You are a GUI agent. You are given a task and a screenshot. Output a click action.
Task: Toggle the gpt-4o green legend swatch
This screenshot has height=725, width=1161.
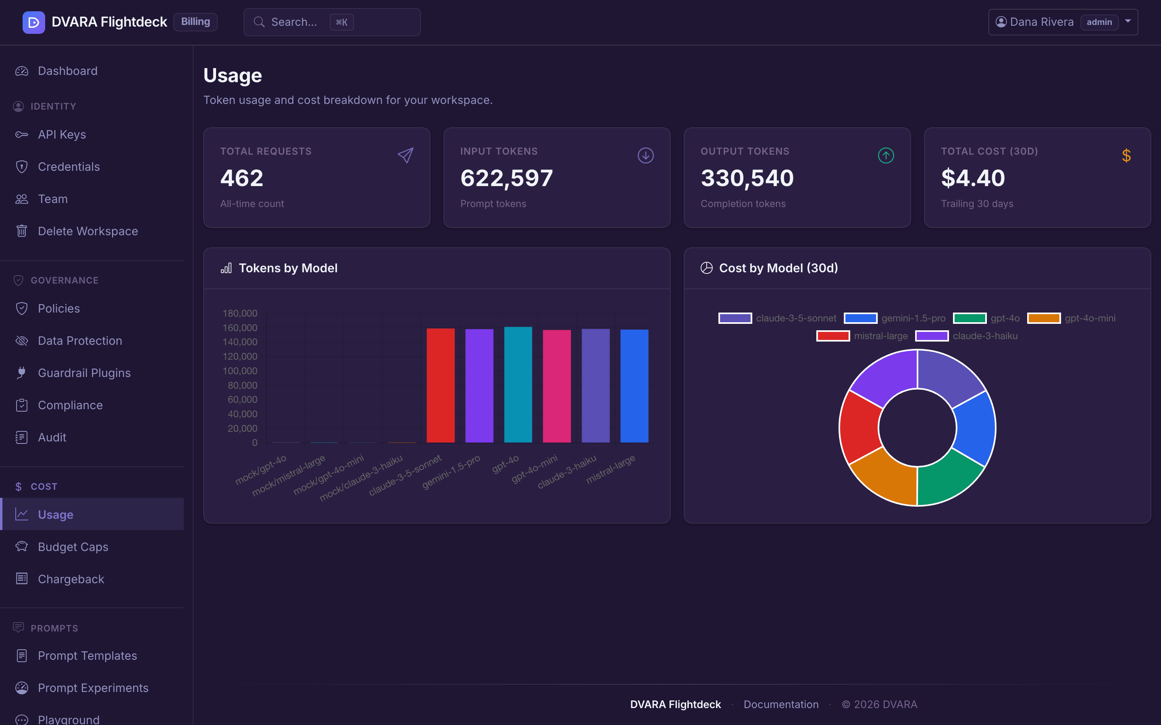click(x=970, y=318)
